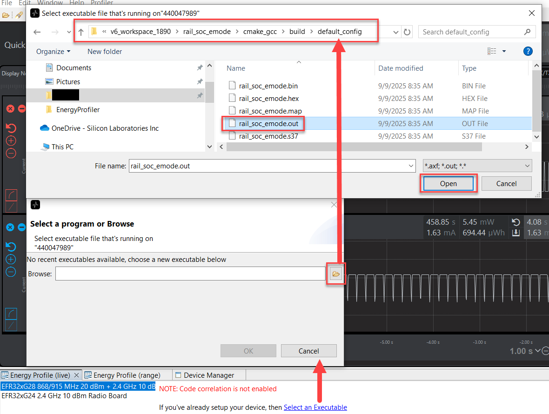Close the Energy Profile (live) tab

pyautogui.click(x=77, y=375)
